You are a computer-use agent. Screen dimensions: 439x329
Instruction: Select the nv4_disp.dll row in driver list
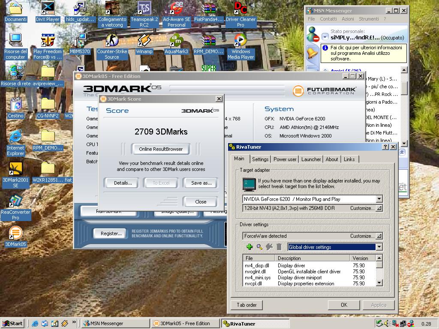coord(309,266)
